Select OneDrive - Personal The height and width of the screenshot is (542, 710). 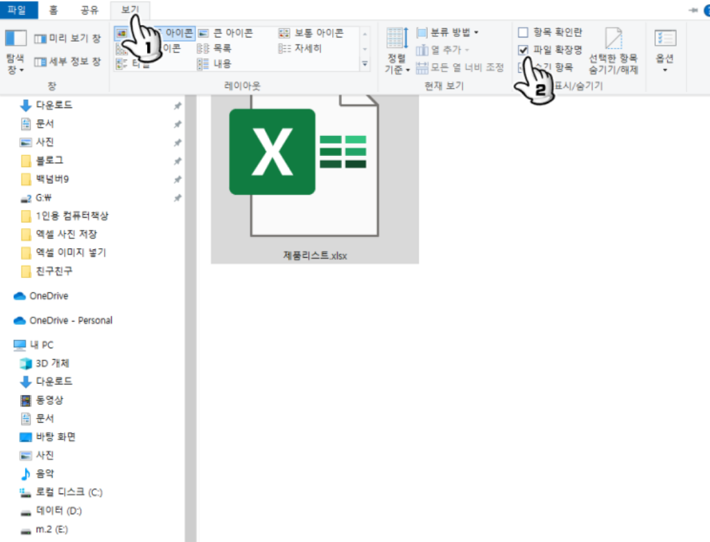point(63,321)
